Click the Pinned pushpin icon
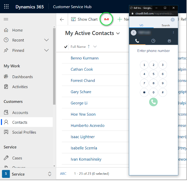 [x=6, y=50]
